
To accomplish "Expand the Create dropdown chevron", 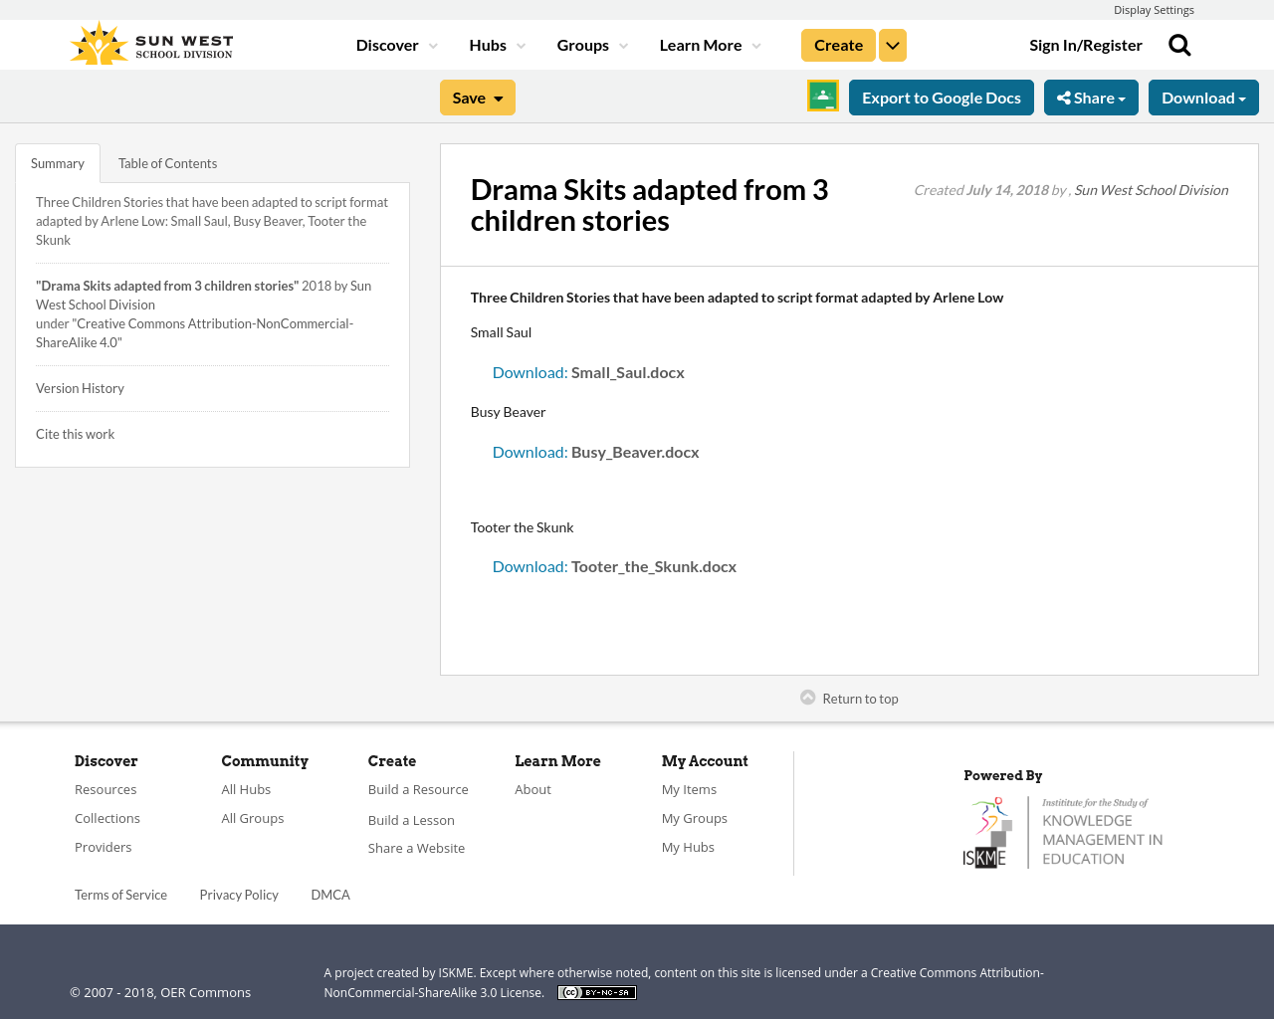I will (x=892, y=44).
